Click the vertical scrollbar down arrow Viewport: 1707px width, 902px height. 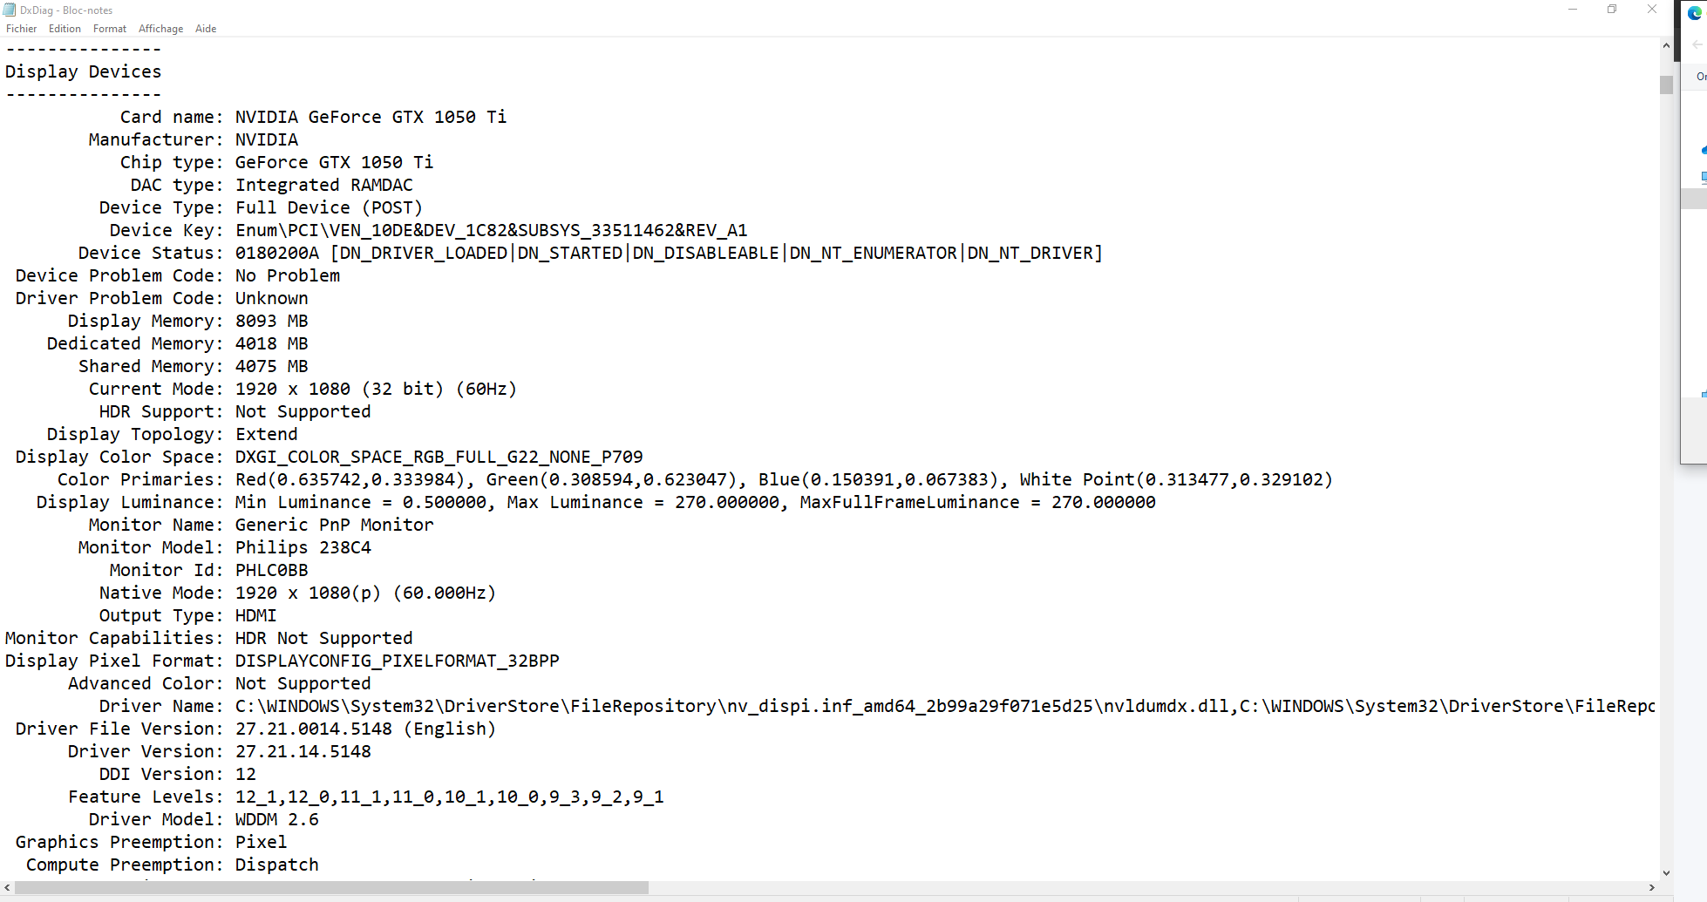pyautogui.click(x=1666, y=872)
